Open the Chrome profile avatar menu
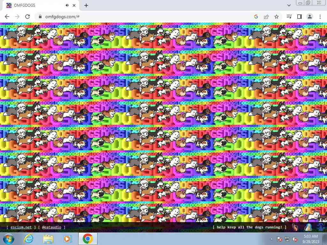The image size is (327, 245). point(310,17)
